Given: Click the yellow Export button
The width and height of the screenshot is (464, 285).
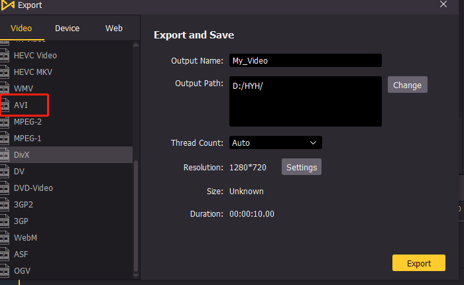Looking at the screenshot, I should (418, 263).
